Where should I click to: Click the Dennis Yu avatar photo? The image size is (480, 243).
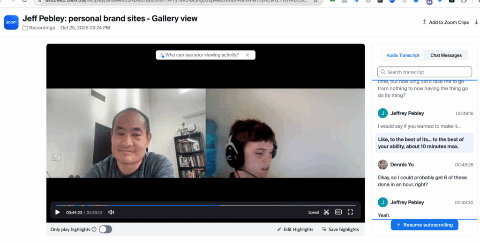point(382,164)
